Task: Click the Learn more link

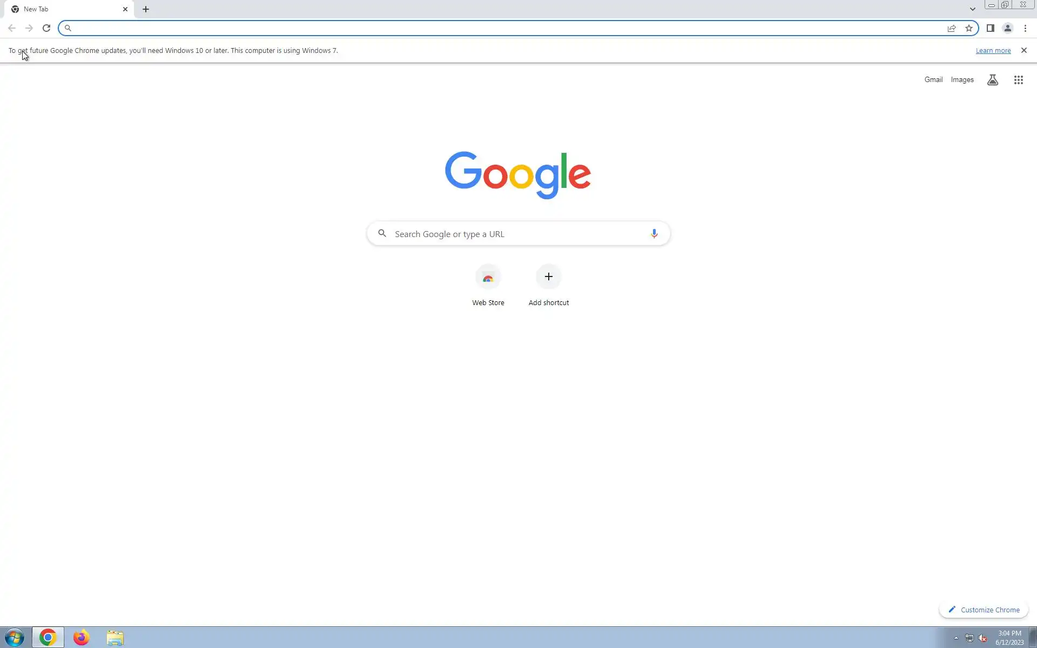Action: [x=993, y=50]
